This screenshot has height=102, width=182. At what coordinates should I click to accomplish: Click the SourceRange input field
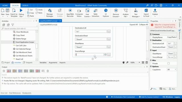(x=89, y=55)
